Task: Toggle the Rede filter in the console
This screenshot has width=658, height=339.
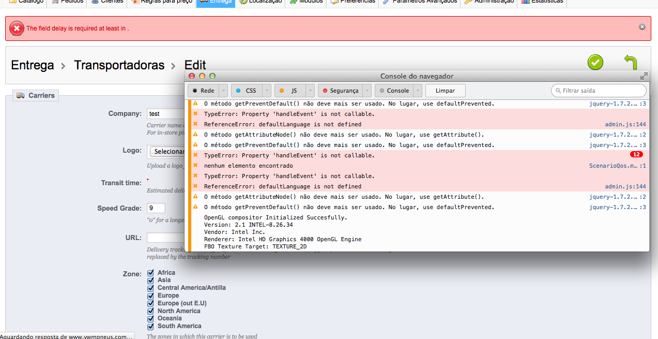Action: click(x=203, y=91)
